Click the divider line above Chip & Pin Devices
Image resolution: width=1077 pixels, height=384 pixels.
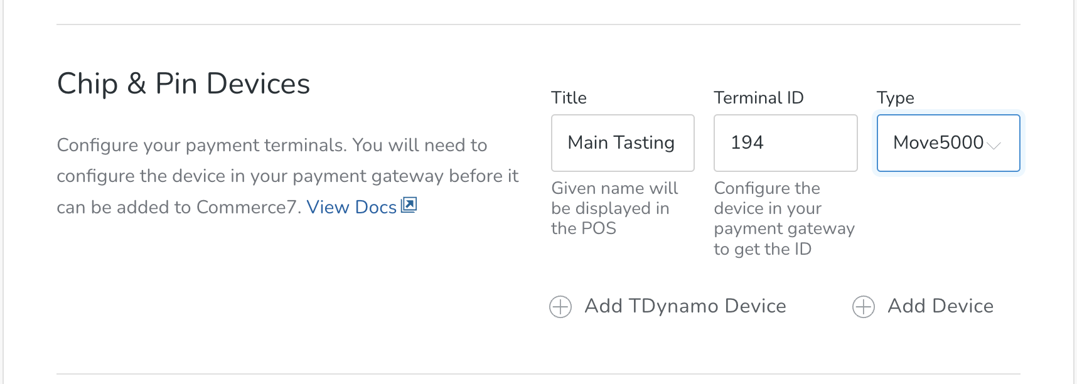tap(538, 24)
